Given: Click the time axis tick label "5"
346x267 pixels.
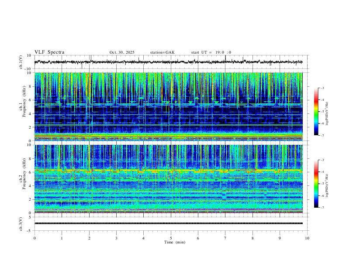Looking at the screenshot, I should (x=171, y=238).
